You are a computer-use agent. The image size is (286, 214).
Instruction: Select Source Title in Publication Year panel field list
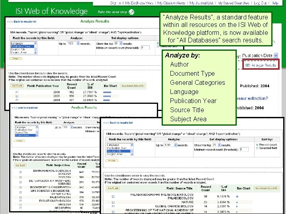point(22,49)
